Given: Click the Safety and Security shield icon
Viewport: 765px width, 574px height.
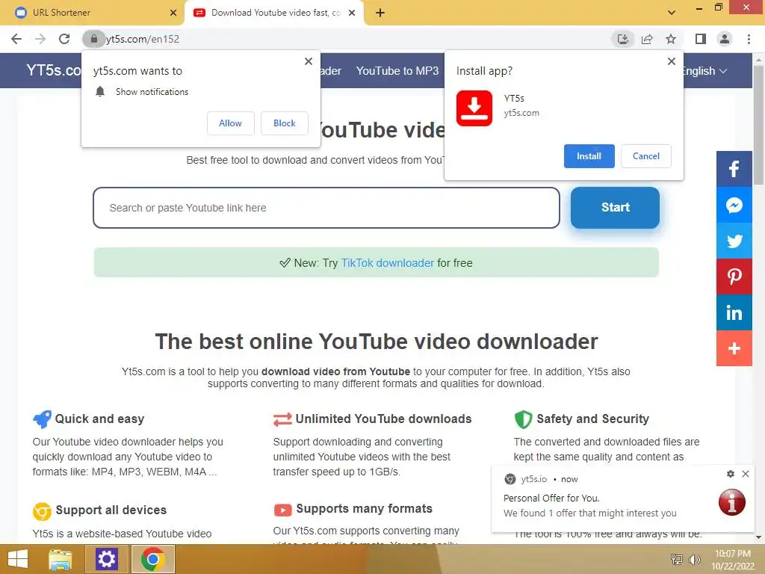Looking at the screenshot, I should tap(523, 419).
